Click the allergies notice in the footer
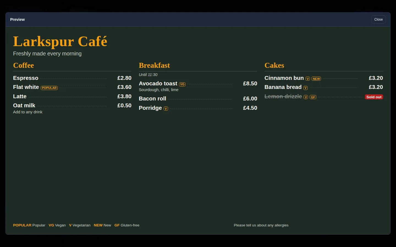 coord(261,225)
